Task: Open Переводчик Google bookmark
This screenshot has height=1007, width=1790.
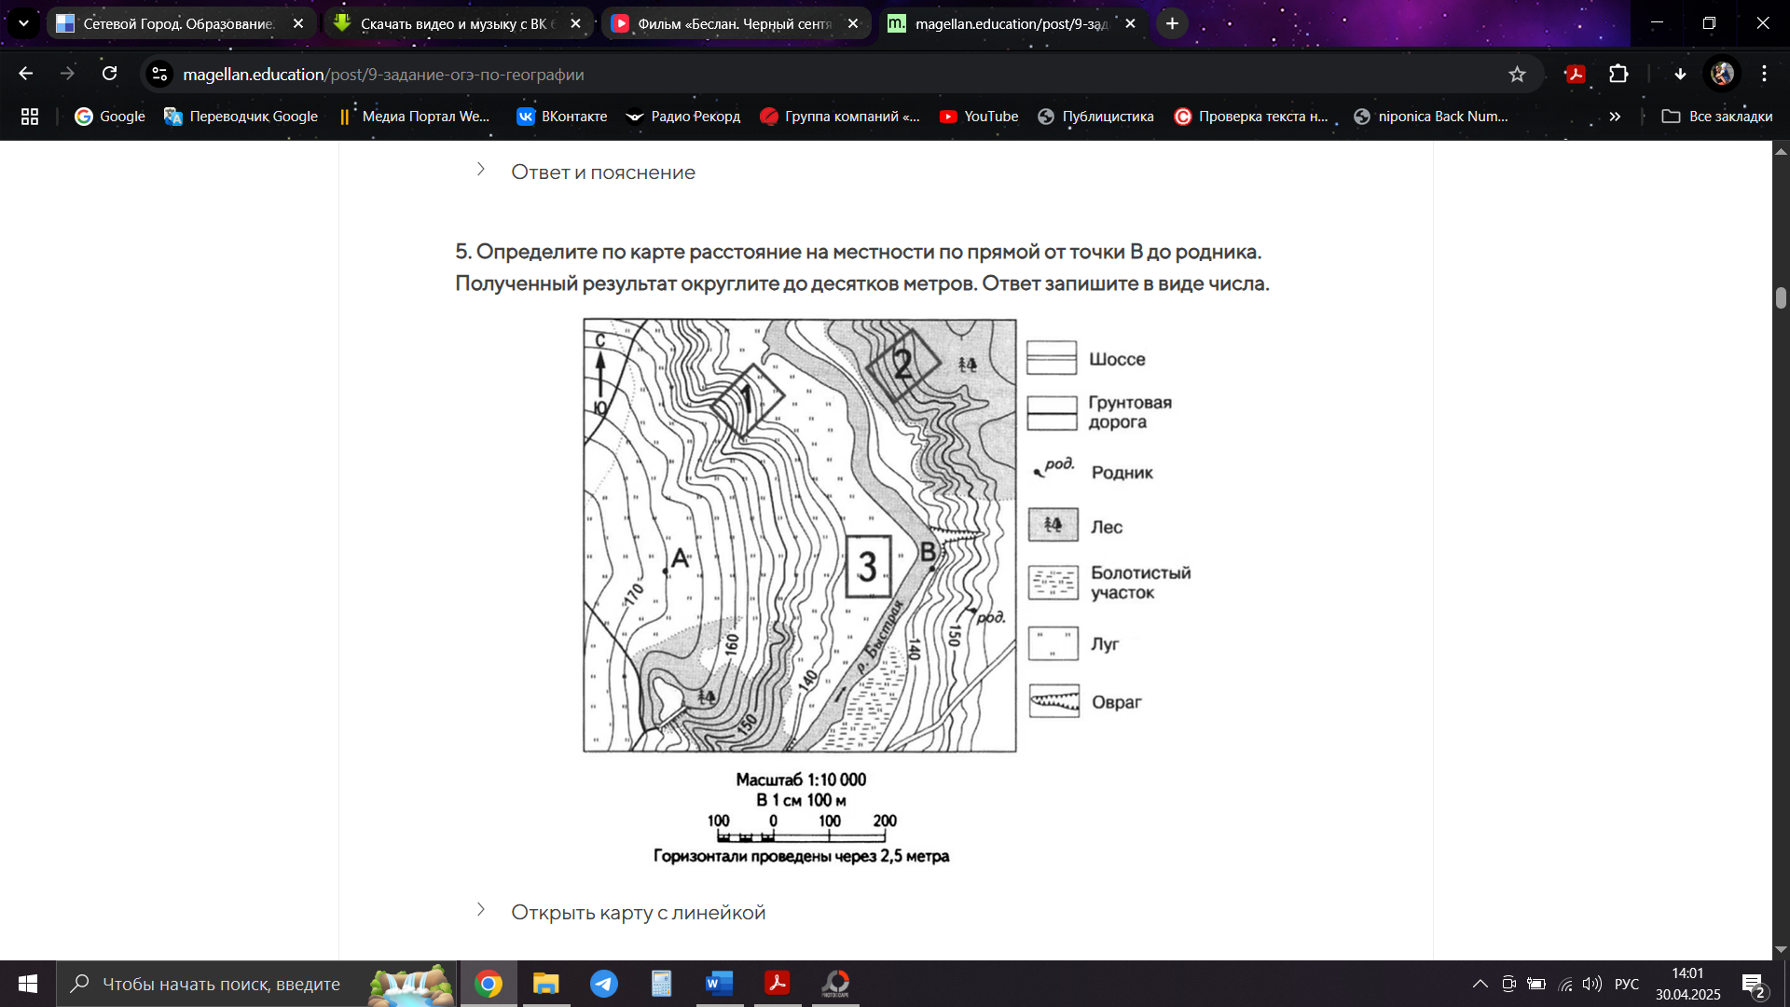Action: 241,117
